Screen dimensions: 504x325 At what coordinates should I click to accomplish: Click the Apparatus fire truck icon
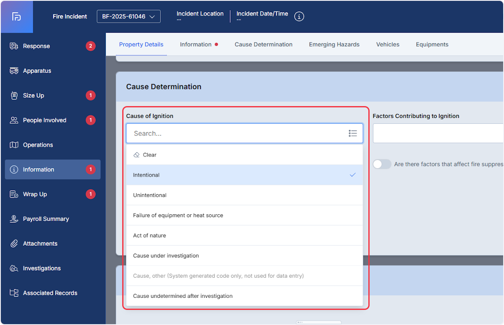[14, 71]
